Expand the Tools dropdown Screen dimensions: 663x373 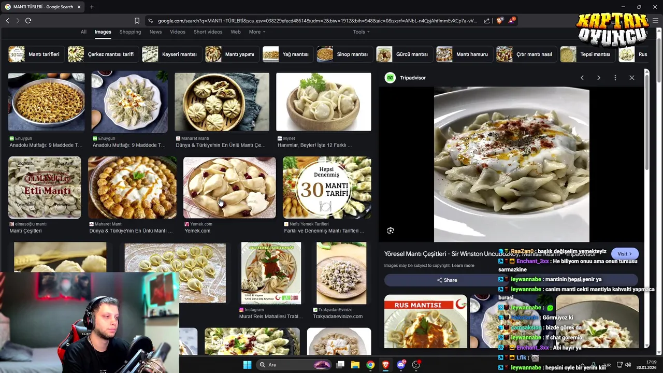pyautogui.click(x=361, y=32)
